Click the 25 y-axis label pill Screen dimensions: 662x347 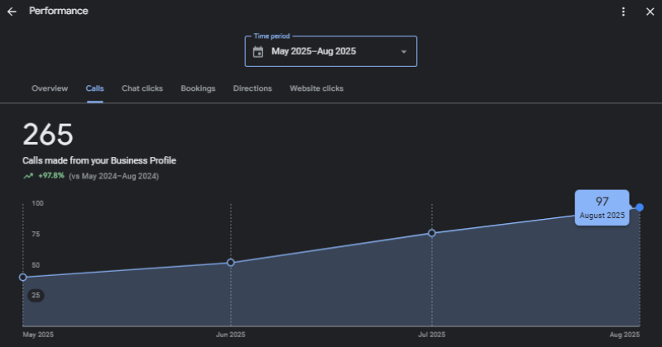(36, 295)
